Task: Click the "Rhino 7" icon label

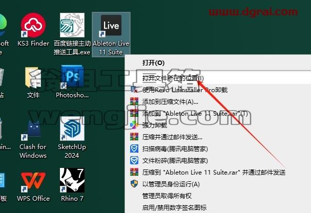Action: (x=72, y=198)
